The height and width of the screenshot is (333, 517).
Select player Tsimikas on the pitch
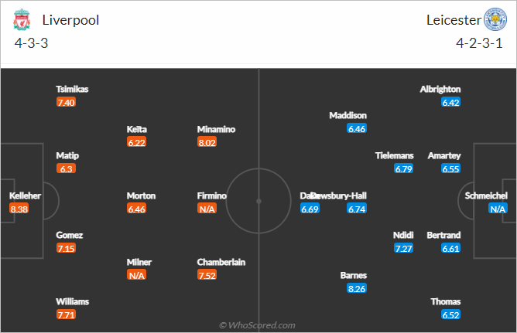[x=72, y=89]
